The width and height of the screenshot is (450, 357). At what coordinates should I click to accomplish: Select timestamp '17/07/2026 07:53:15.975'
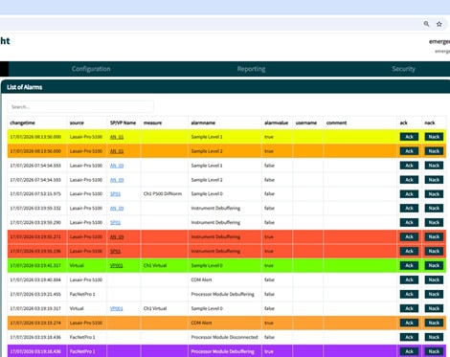[35, 194]
